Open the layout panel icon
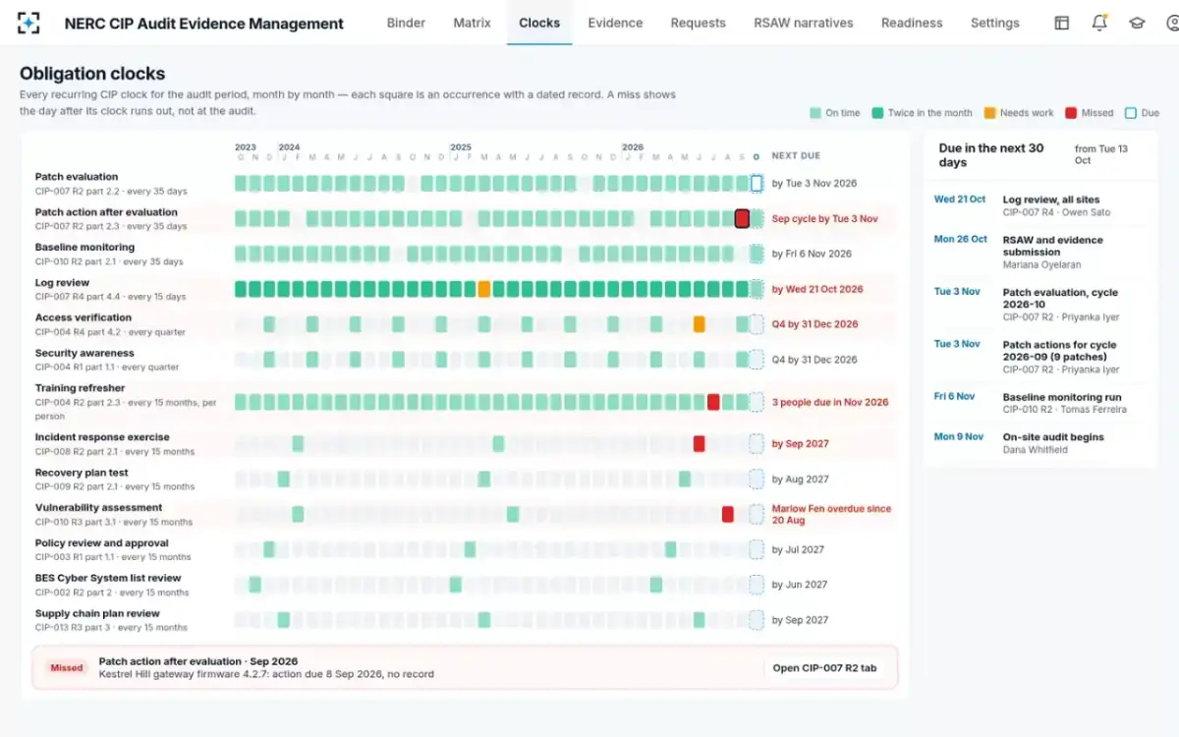This screenshot has width=1179, height=737. [x=1062, y=23]
